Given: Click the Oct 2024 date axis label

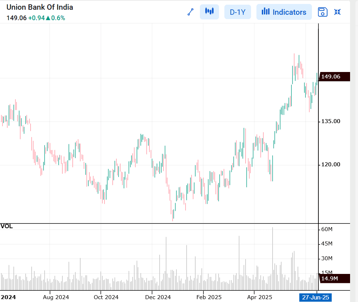Looking at the screenshot, I should coord(106,297).
